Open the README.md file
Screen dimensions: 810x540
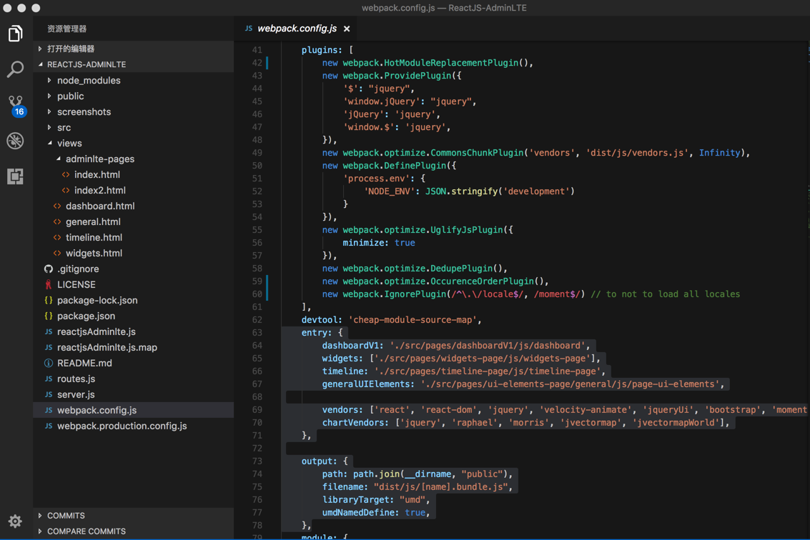tap(84, 364)
